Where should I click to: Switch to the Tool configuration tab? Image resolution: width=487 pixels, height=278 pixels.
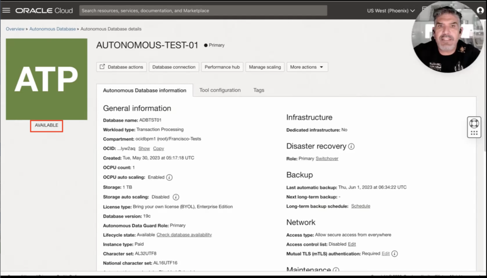click(220, 90)
